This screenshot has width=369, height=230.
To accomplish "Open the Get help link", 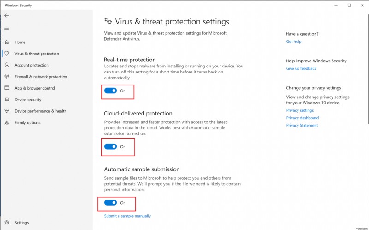I will 294,42.
